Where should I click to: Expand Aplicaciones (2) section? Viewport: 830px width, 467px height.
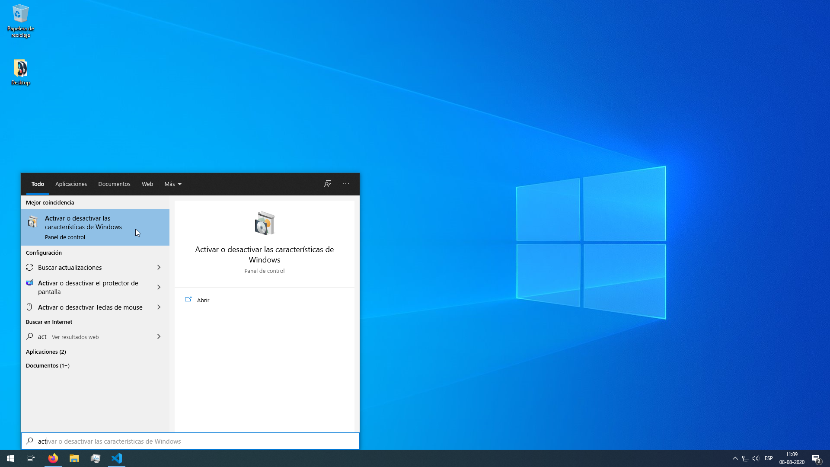[x=46, y=352]
